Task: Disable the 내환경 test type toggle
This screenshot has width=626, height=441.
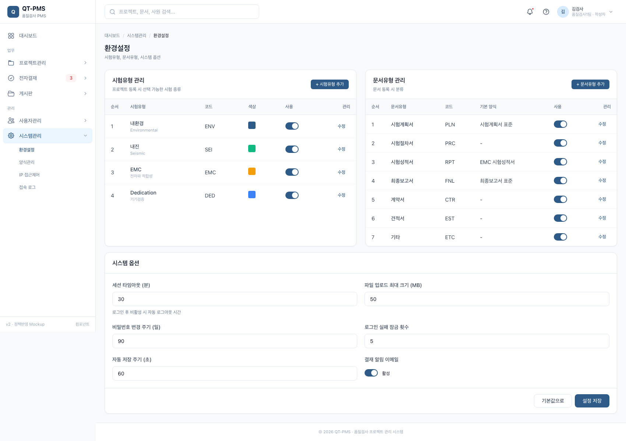Action: pos(292,126)
